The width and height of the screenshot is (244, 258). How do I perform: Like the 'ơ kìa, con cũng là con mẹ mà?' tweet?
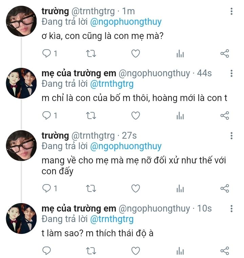(x=136, y=54)
